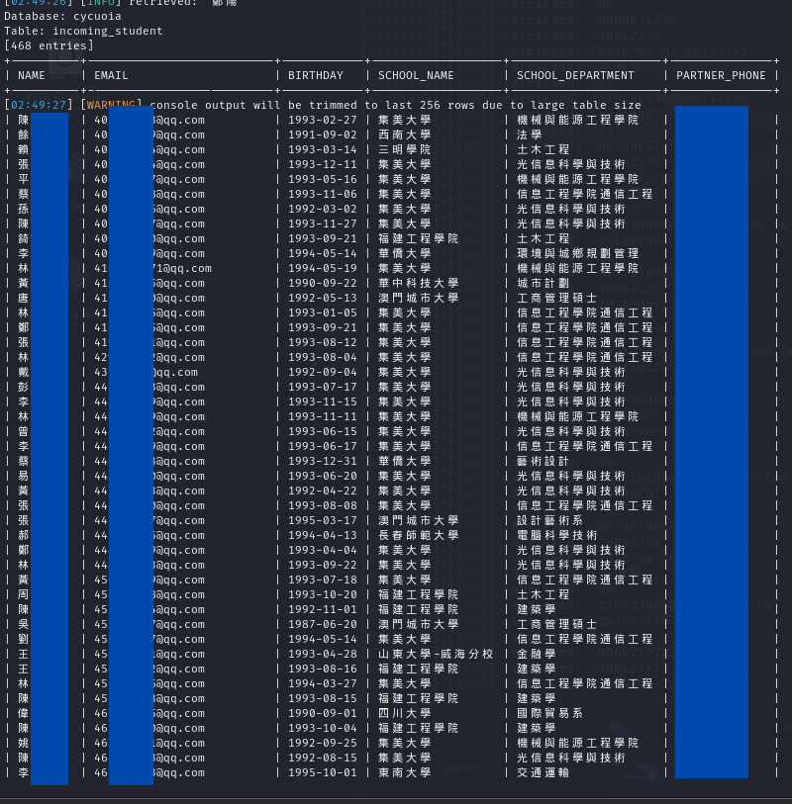The height and width of the screenshot is (804, 792).
Task: Click the PARTNER_PHONE column header
Action: point(721,76)
